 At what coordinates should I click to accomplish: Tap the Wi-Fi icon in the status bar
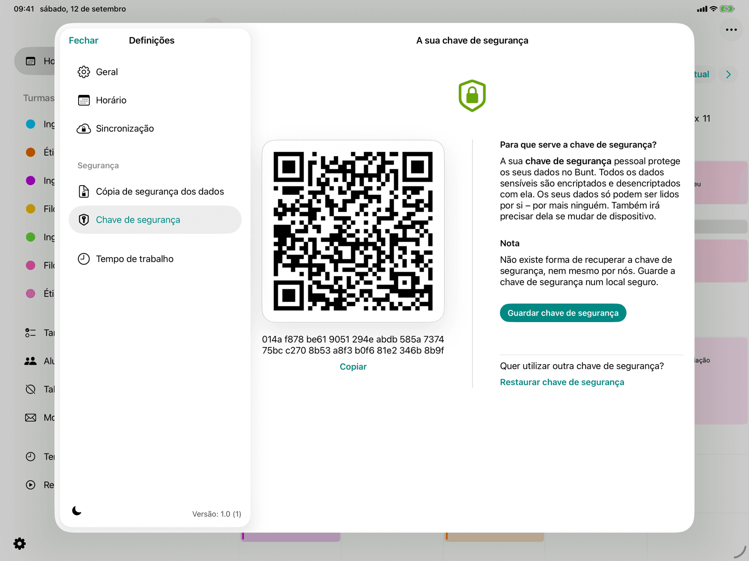coord(713,9)
